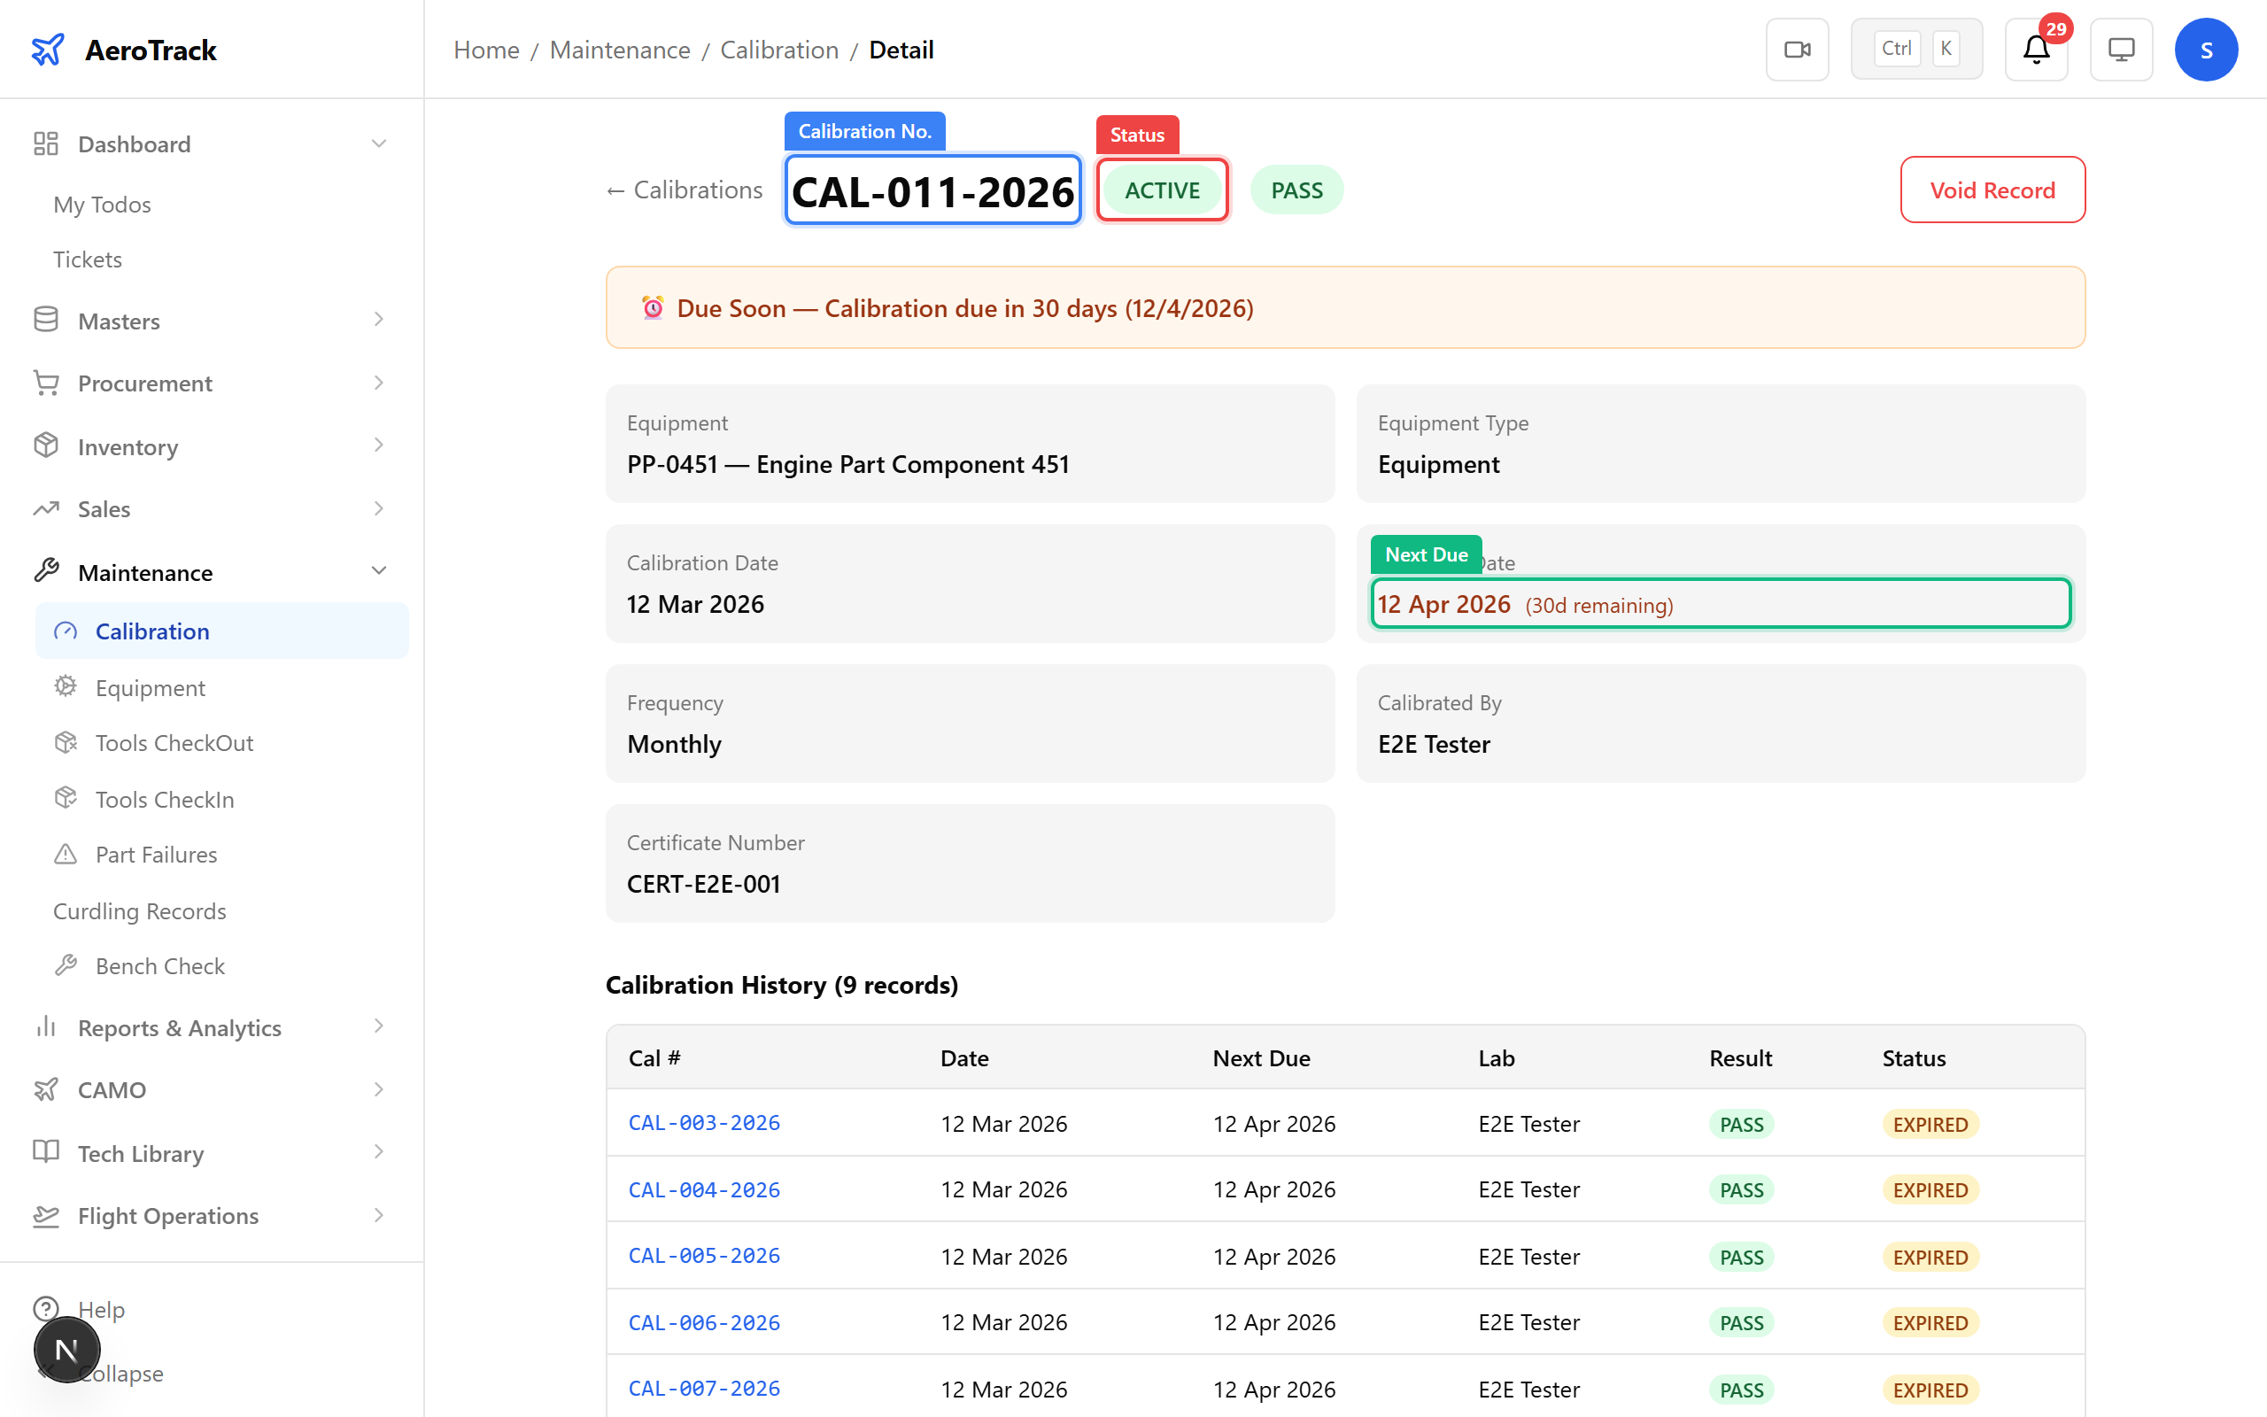The image size is (2267, 1417).
Task: Open the Inventory box icon
Action: (x=46, y=445)
